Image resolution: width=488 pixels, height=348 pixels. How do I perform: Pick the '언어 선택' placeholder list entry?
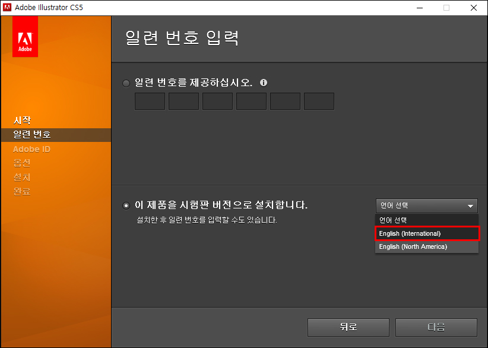[x=427, y=220]
